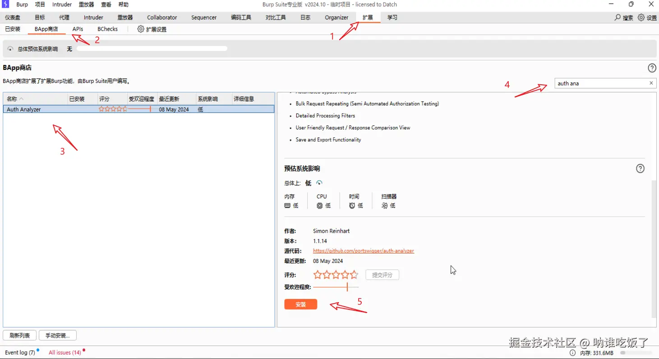This screenshot has width=659, height=359.
Task: Sort by the 已安装 column header
Action: (83, 99)
